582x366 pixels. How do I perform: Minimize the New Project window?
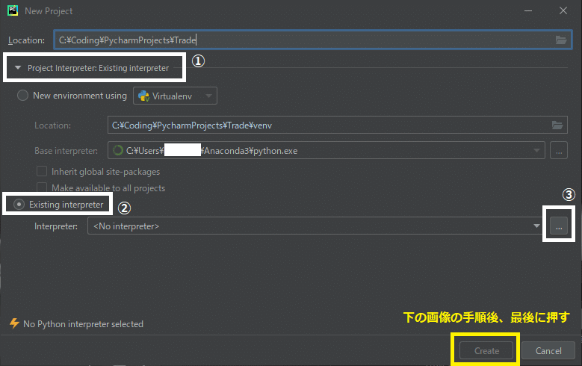point(528,10)
